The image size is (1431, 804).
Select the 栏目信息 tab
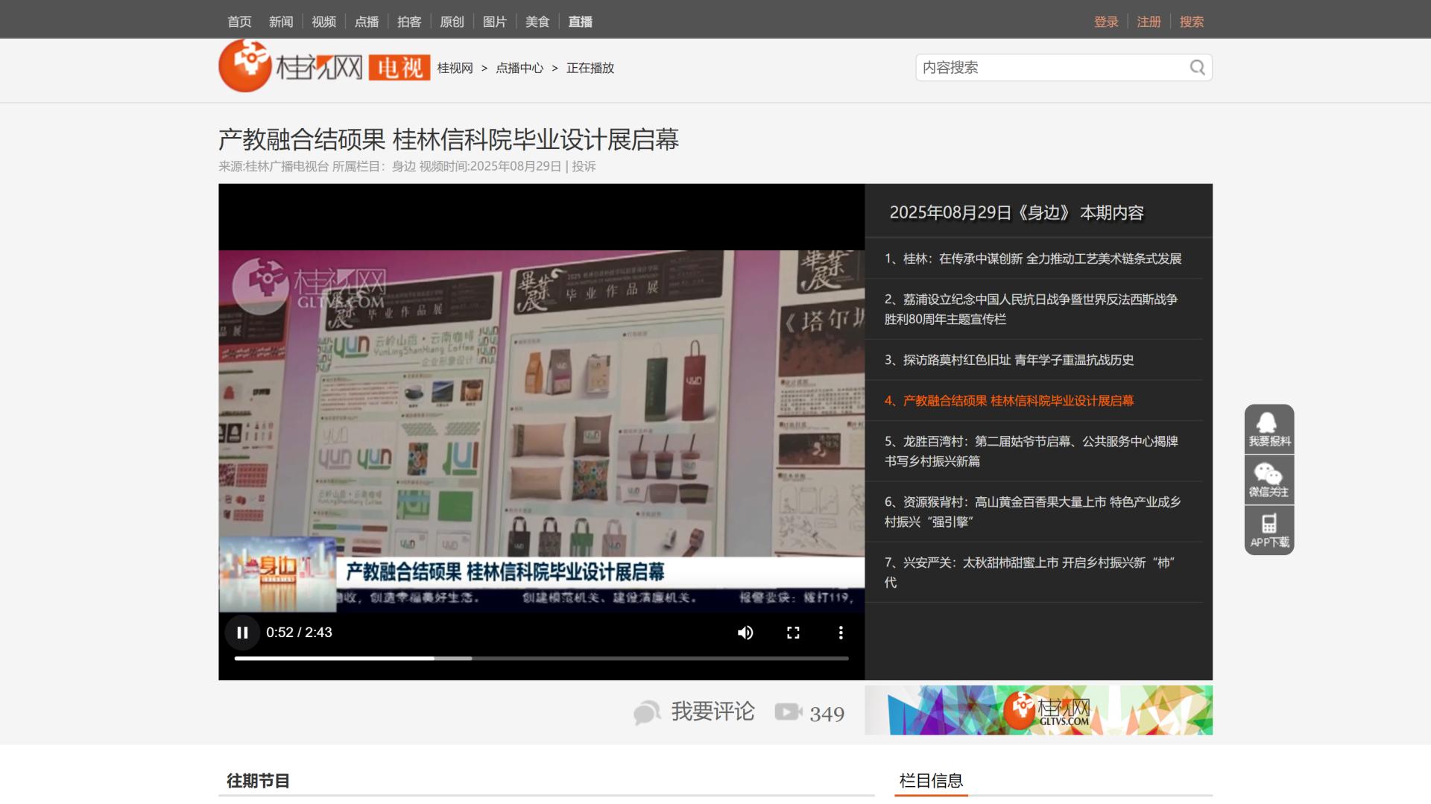pyautogui.click(x=931, y=781)
